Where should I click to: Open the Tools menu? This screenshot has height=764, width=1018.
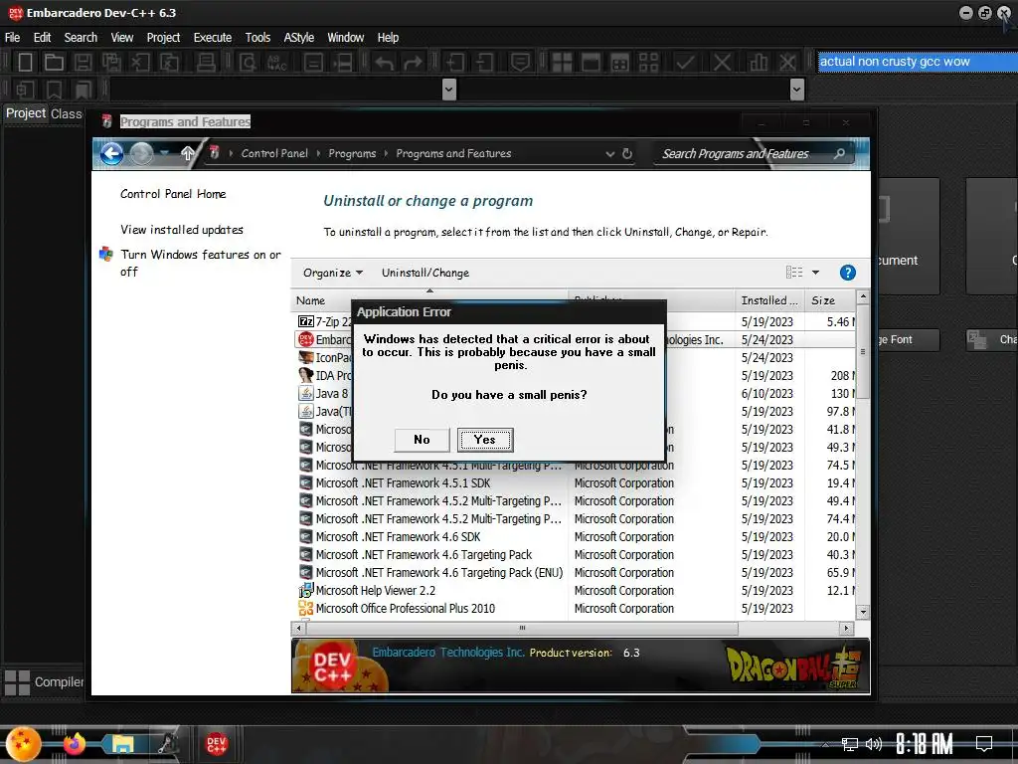click(x=257, y=38)
